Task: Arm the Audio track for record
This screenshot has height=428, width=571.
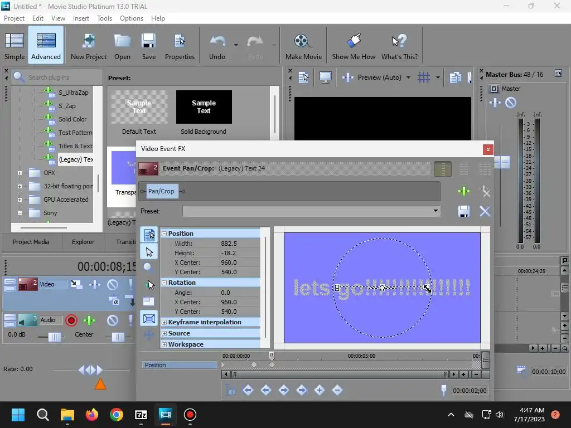Action: tap(71, 320)
